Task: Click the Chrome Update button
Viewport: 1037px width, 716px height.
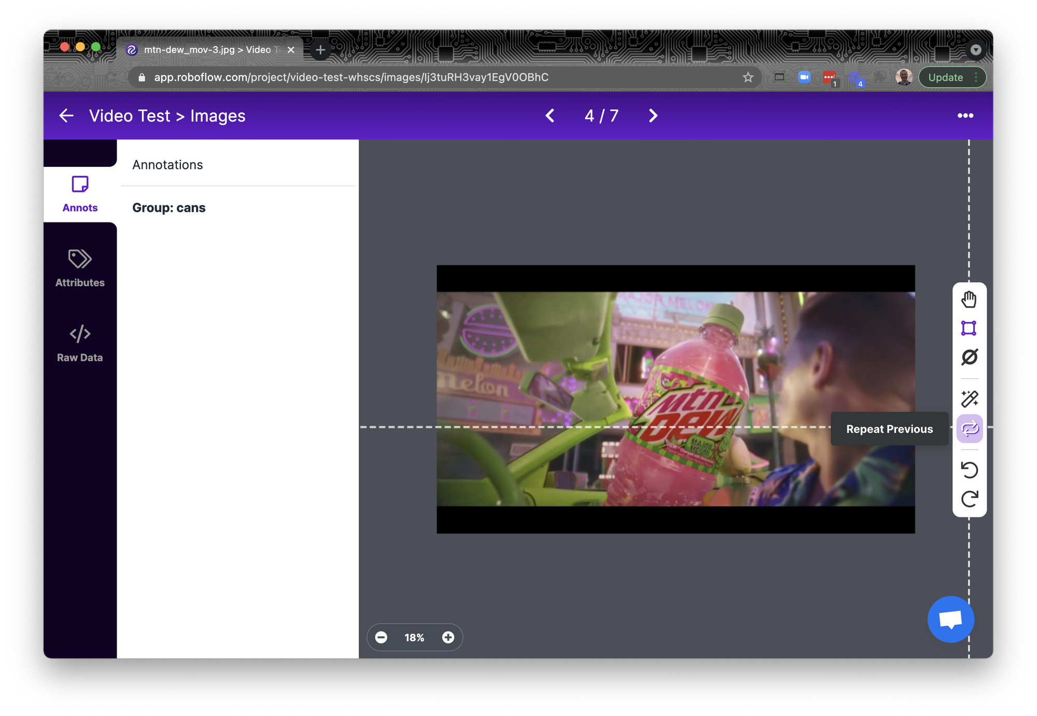Action: (945, 77)
